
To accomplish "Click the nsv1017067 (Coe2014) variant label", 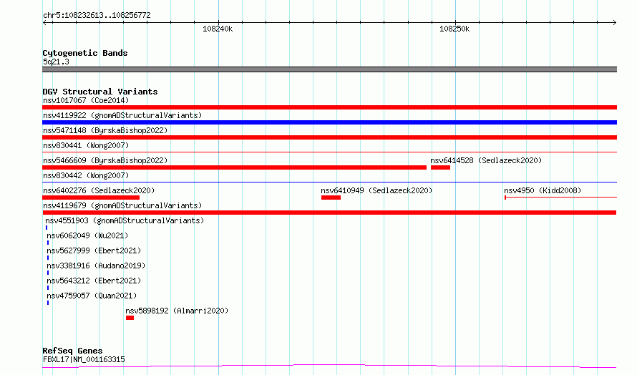I will 86,100.
